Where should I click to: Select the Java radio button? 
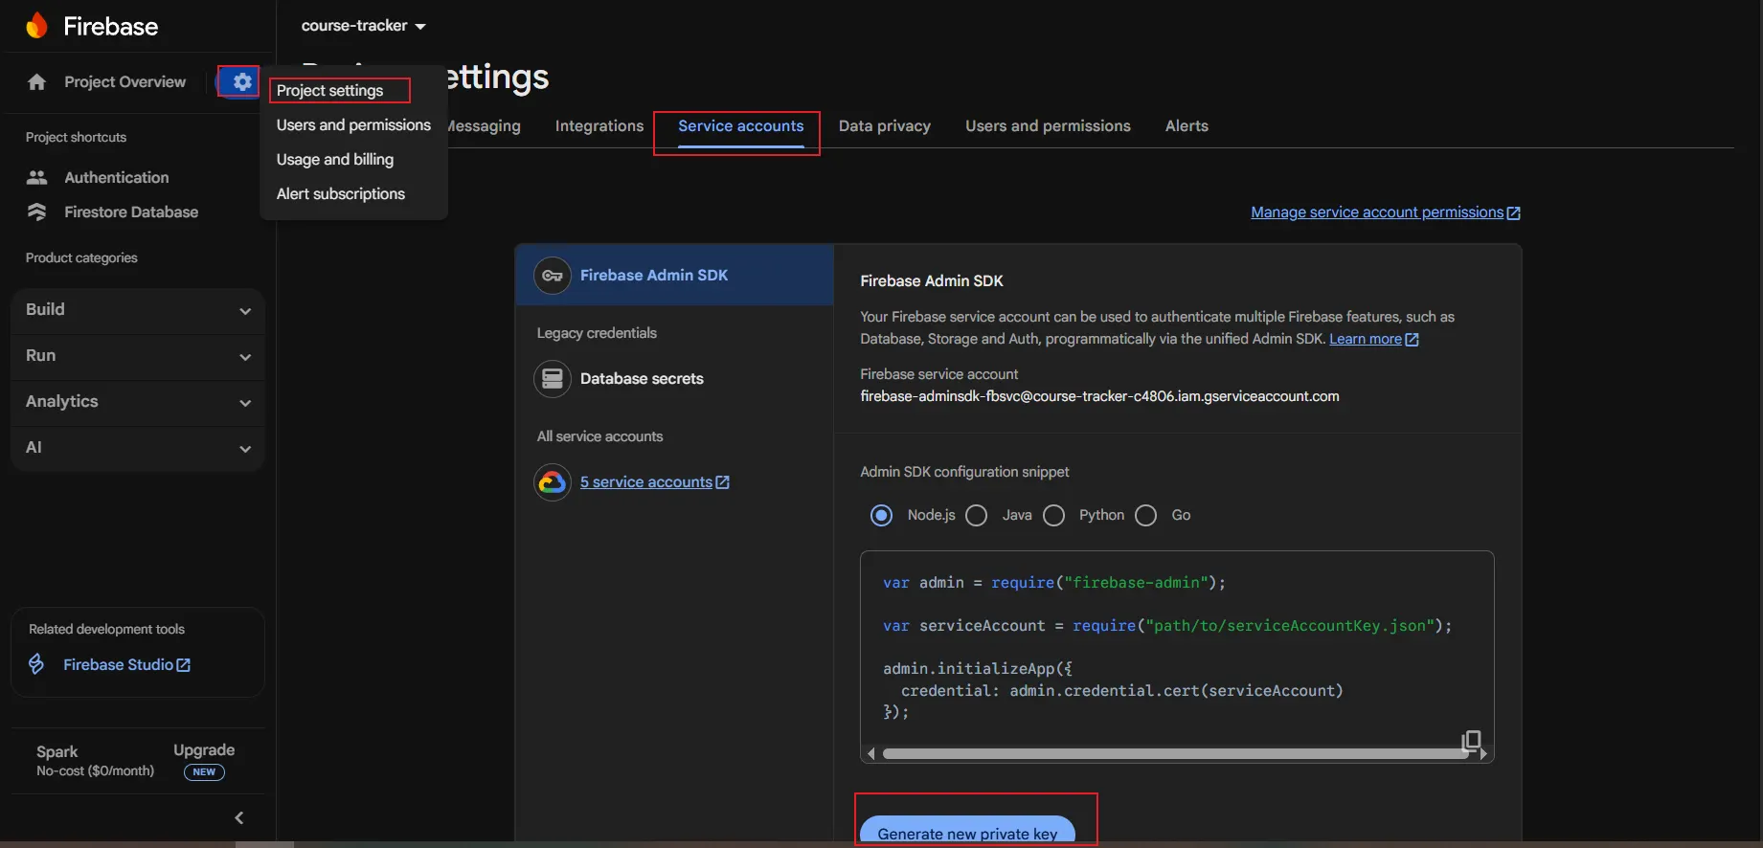[977, 516]
